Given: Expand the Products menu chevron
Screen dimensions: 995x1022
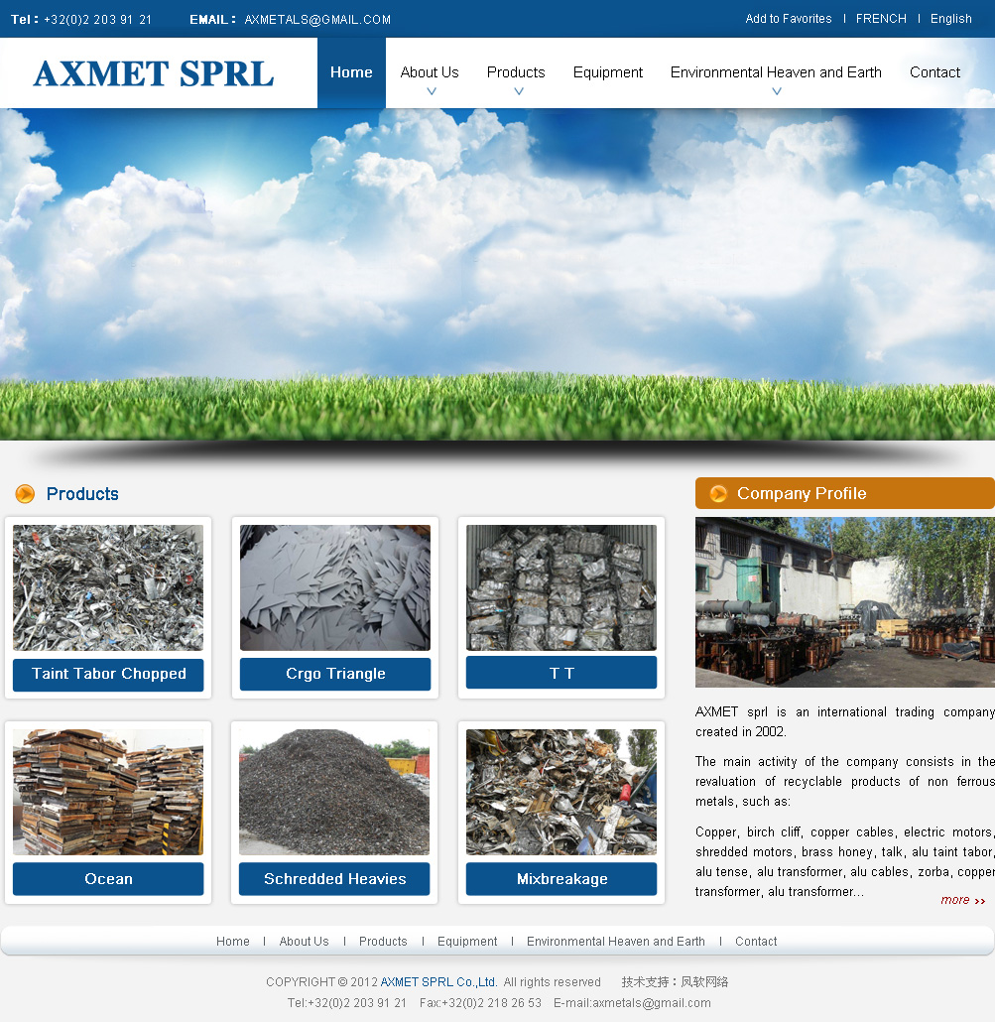Looking at the screenshot, I should pyautogui.click(x=518, y=91).
